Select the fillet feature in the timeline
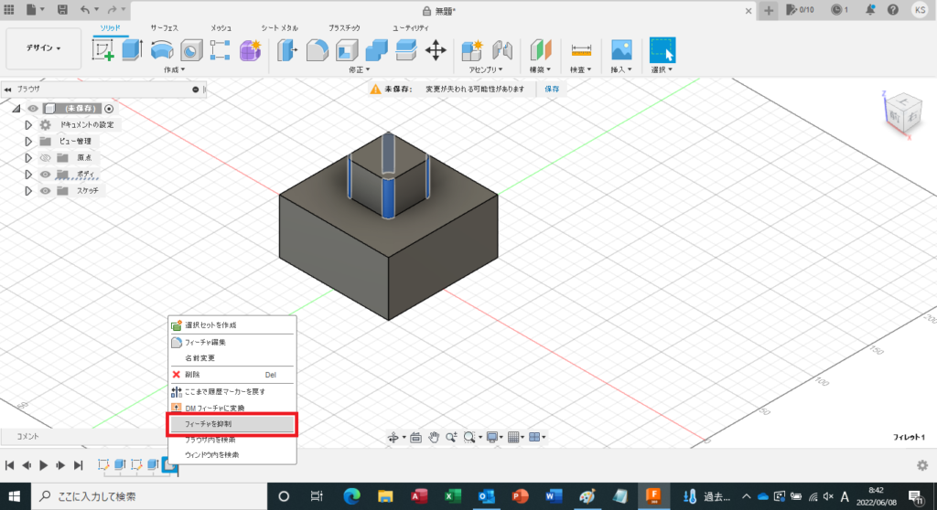Image resolution: width=937 pixels, height=510 pixels. pos(169,464)
